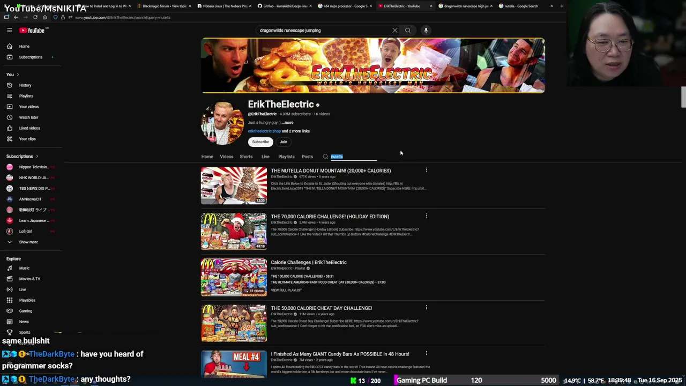Viewport: 686px width, 386px height.
Task: Click VIEW FULL PLAYLIST link
Action: [286, 290]
